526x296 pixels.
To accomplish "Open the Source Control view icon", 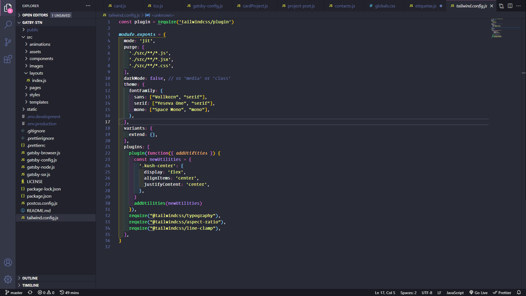I will [8, 42].
